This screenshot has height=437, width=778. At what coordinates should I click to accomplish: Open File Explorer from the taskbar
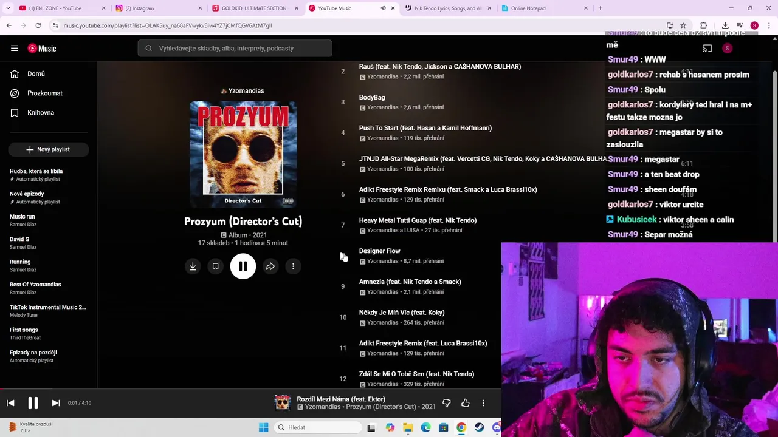(x=408, y=428)
